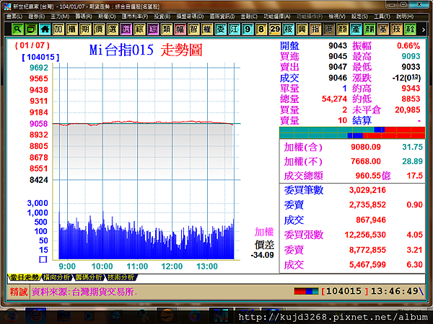Open the 期 (futures) toolbar button
Screen dimensions: 433x324
tap(85, 29)
